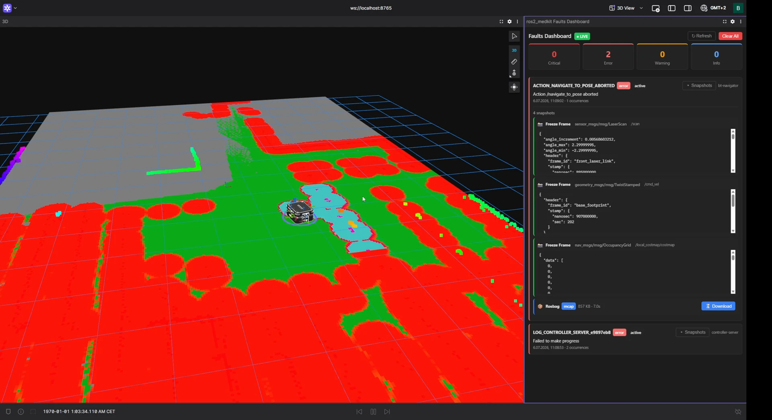Open Faults Dashboard panel settings gear
Viewport: 772px width, 420px height.
pos(733,22)
